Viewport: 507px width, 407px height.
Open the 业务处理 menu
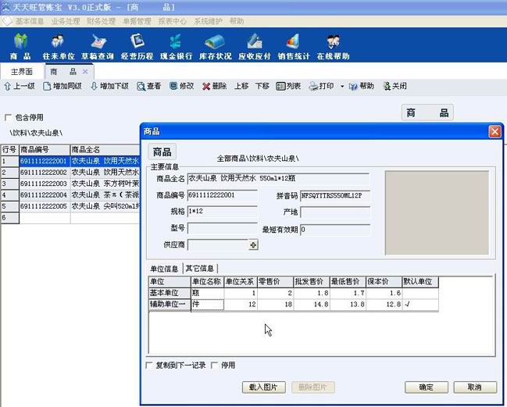tap(66, 21)
